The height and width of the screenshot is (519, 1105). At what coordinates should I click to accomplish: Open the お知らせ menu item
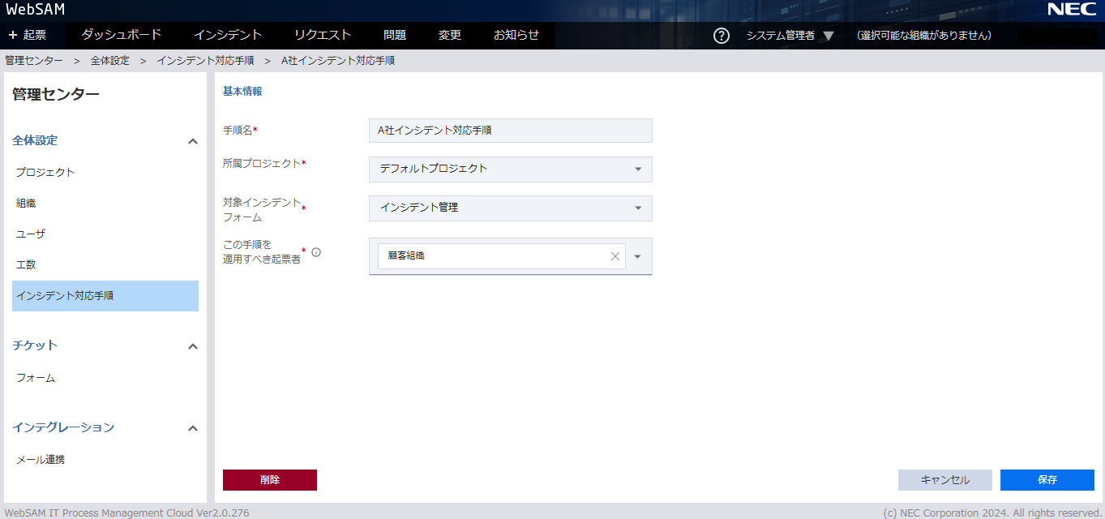[x=516, y=35]
